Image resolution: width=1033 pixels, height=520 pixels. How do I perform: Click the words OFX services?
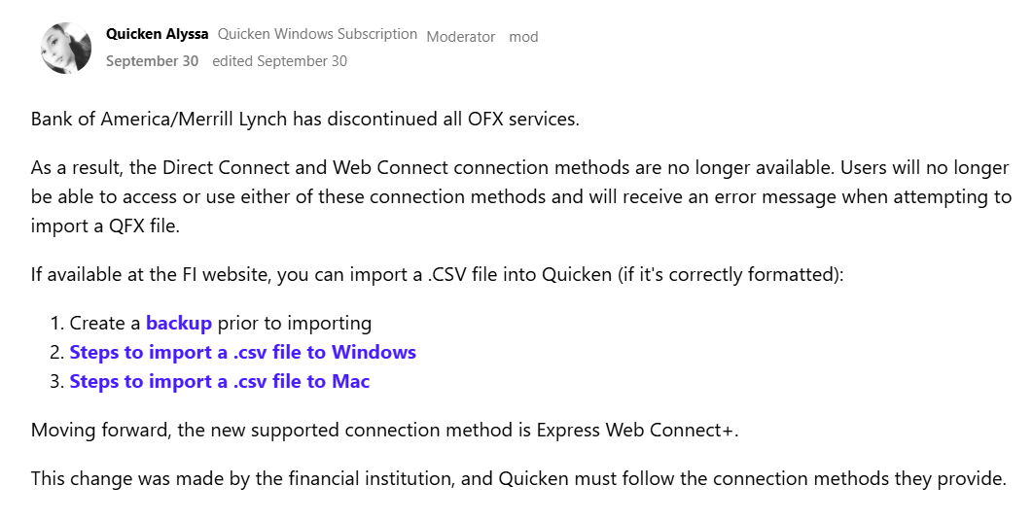[x=523, y=120]
